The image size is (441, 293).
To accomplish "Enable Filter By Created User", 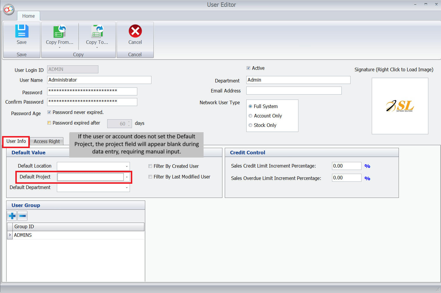I will pyautogui.click(x=150, y=166).
